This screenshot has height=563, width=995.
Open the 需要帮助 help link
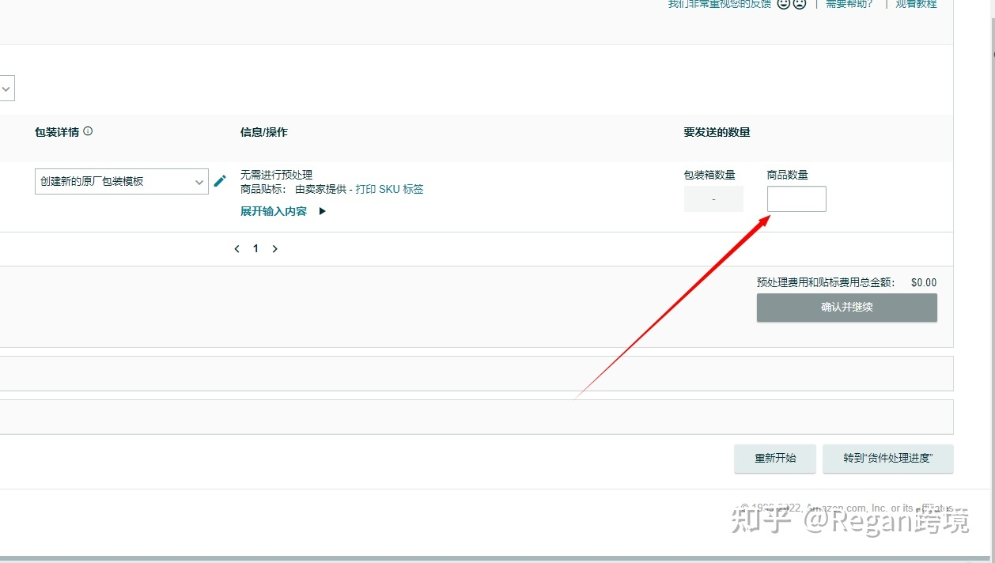pos(849,4)
